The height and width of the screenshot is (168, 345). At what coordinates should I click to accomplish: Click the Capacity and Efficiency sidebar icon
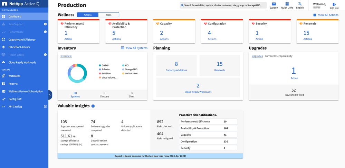(3, 40)
